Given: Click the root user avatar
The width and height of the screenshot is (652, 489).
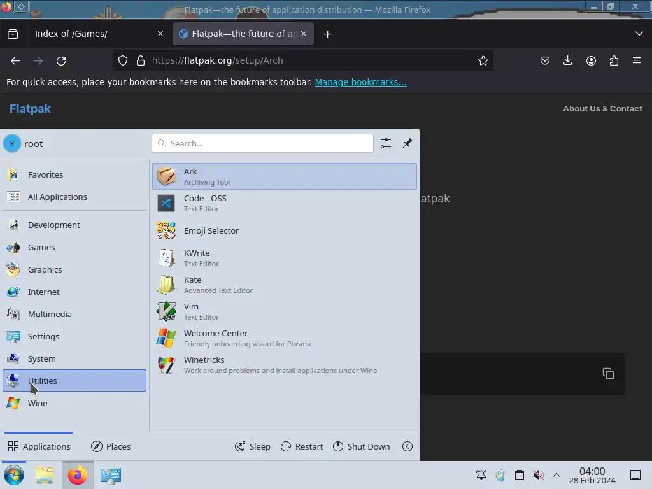Looking at the screenshot, I should (x=12, y=143).
